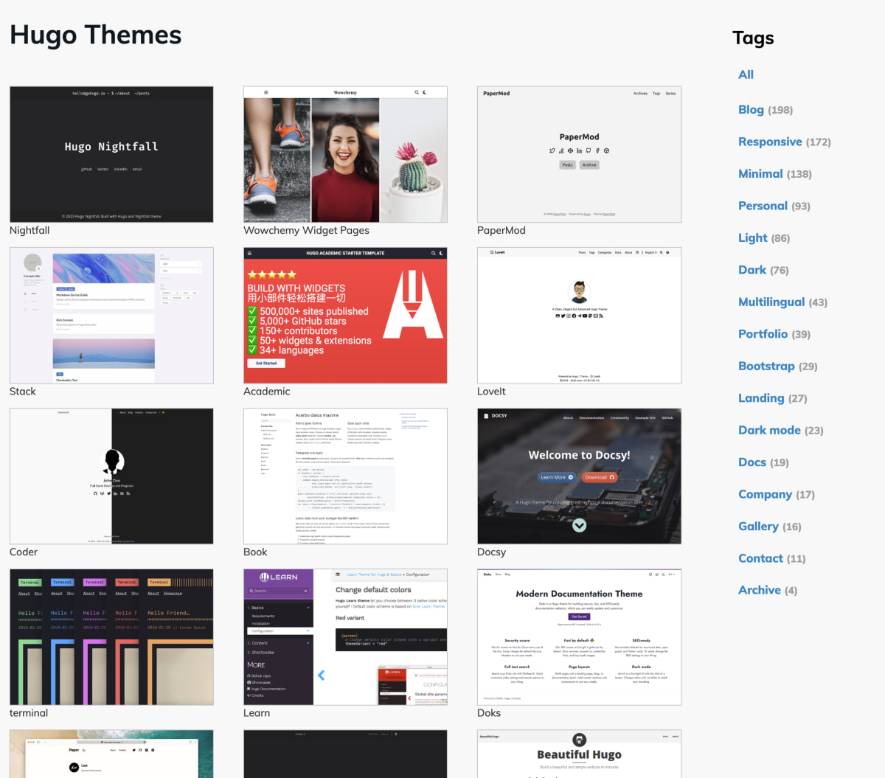Open the Beautiful Hugo theme thumbnail
885x778 pixels.
tap(579, 754)
